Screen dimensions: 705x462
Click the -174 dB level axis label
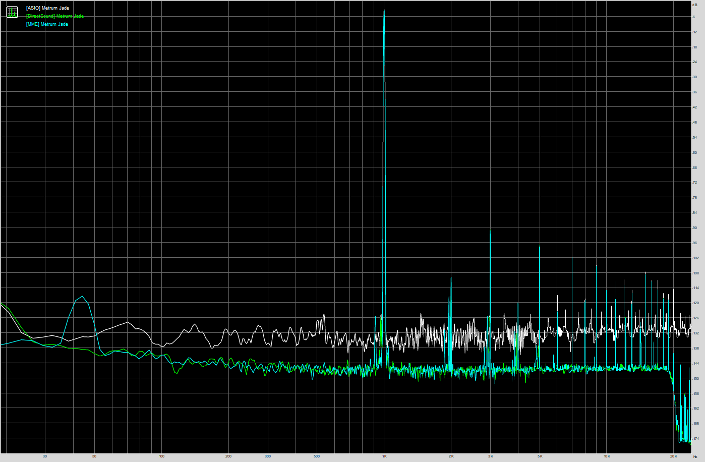(695, 439)
